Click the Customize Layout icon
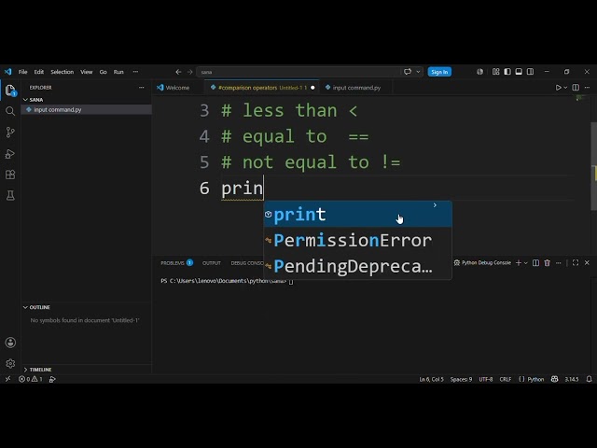Screen dimensions: 597x448 click(495, 72)
